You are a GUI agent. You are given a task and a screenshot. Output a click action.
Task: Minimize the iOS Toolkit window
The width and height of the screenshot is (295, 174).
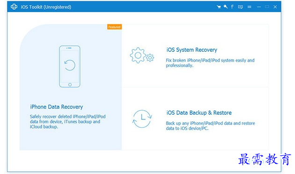(259, 7)
